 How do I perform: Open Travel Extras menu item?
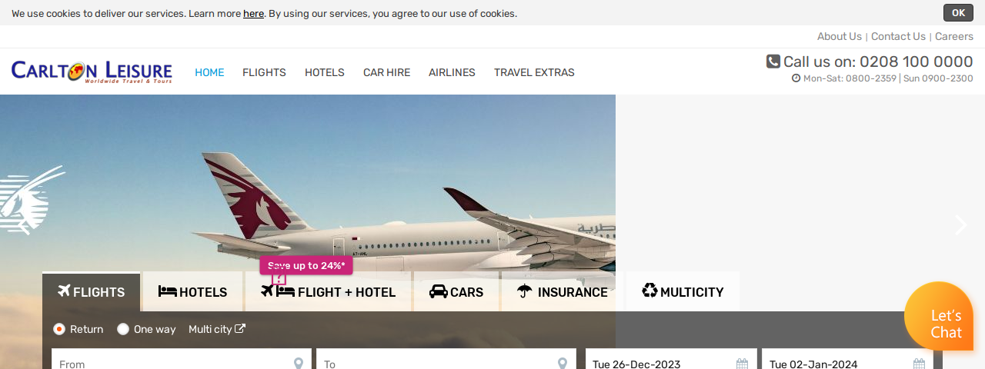point(534,72)
